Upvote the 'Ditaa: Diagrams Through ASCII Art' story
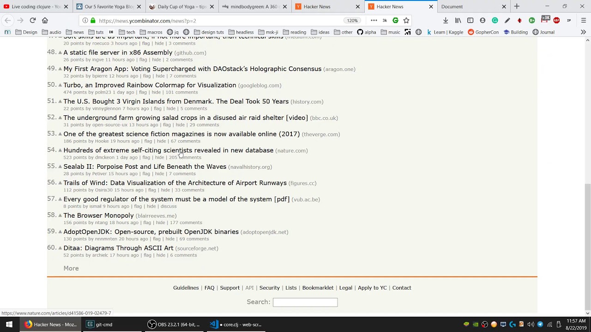 click(x=60, y=248)
